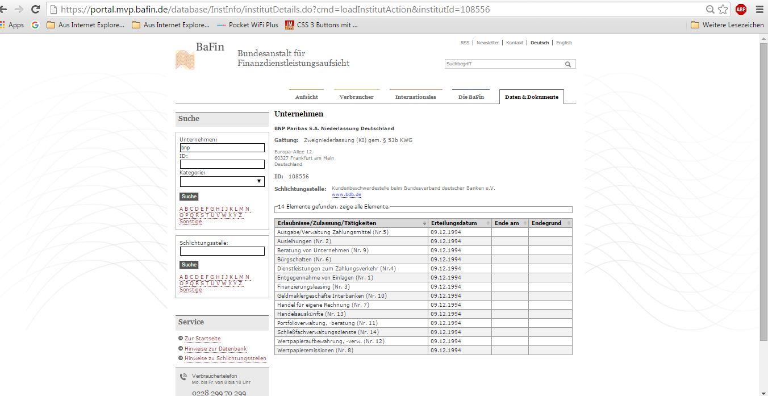The width and height of the screenshot is (768, 396).
Task: Open the Chrome hamburger menu
Action: [x=759, y=9]
